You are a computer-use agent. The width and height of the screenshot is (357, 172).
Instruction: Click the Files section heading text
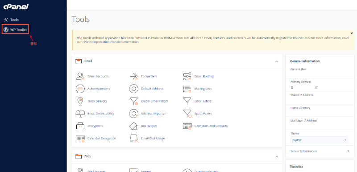click(87, 156)
